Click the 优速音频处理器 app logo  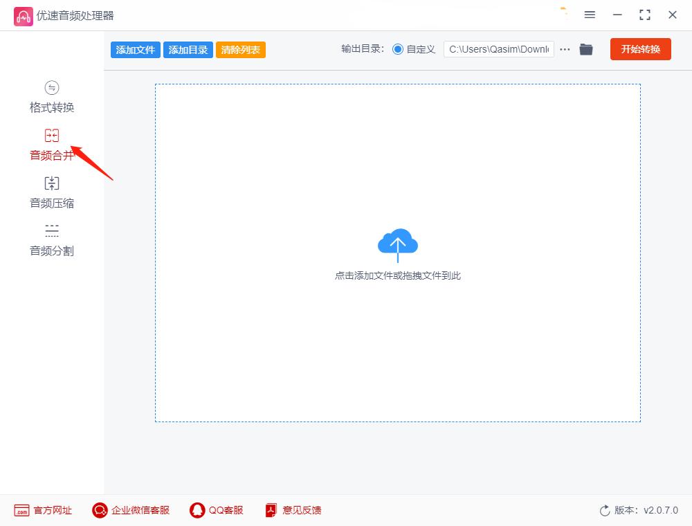point(23,17)
